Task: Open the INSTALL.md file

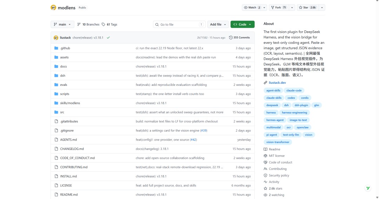Action: pyautogui.click(x=68, y=176)
